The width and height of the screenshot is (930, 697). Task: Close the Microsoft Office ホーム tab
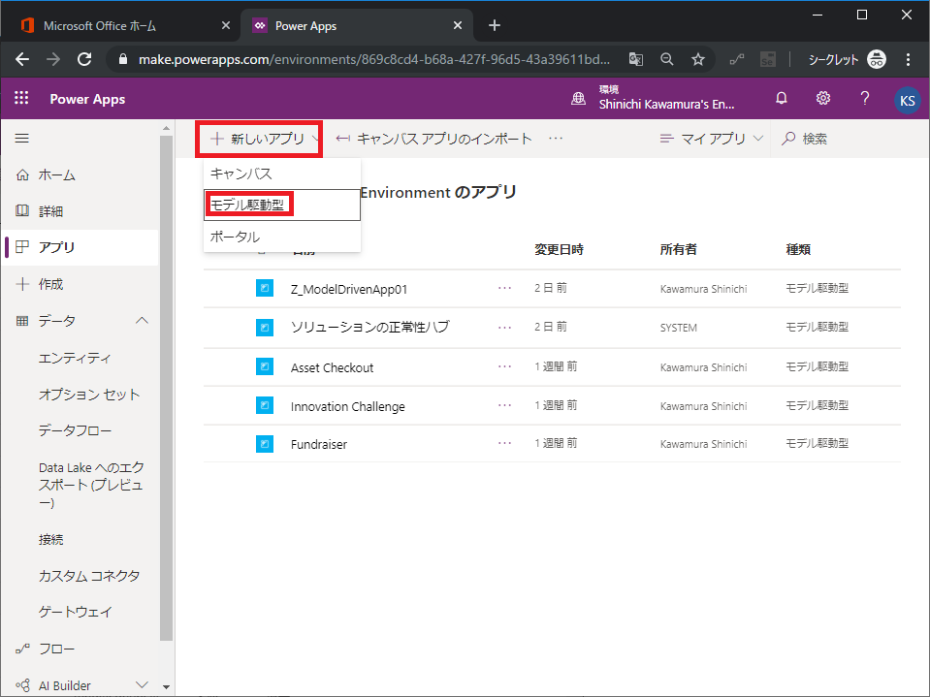[x=225, y=25]
